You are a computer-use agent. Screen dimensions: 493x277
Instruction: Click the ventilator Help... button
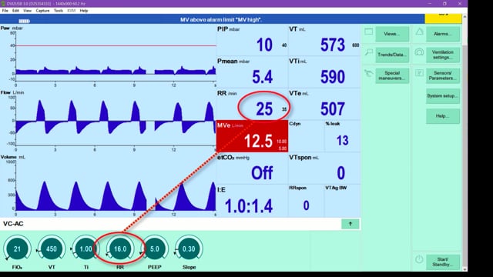click(x=443, y=116)
